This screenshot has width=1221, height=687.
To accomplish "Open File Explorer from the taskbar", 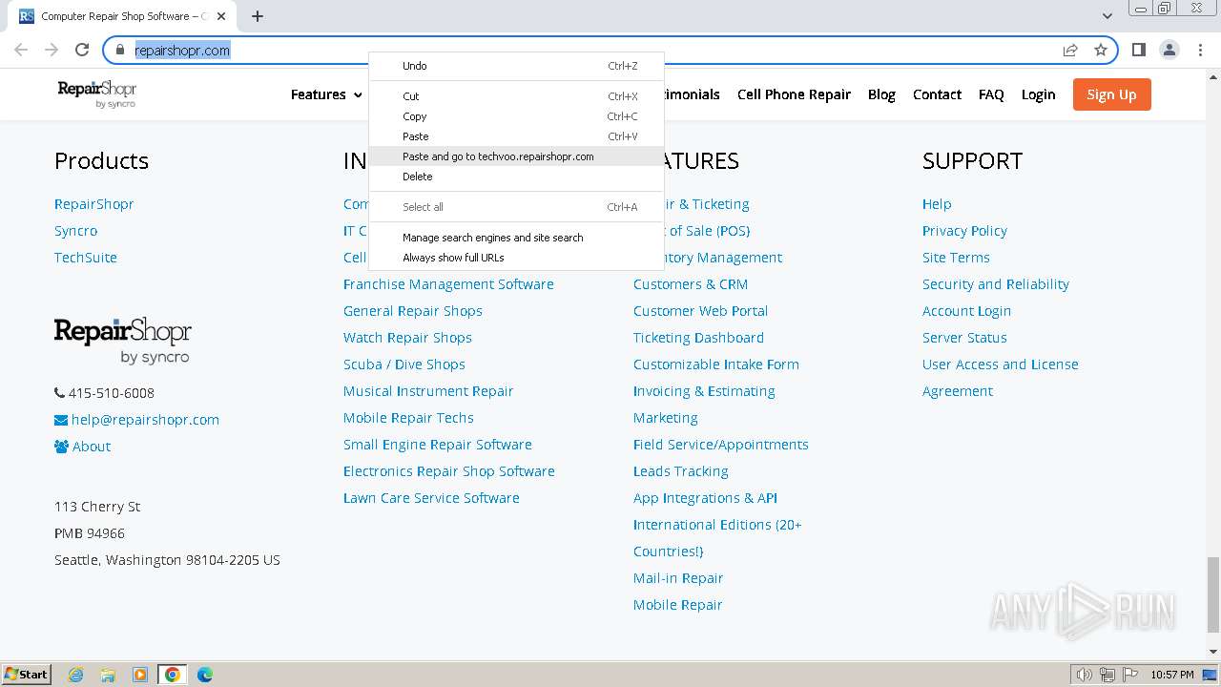I will 108,675.
